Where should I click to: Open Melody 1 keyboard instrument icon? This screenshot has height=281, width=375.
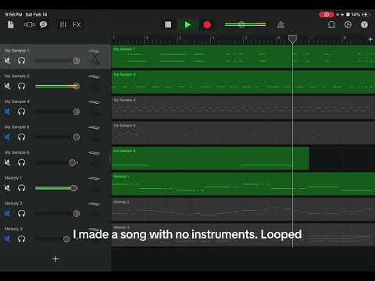pyautogui.click(x=94, y=179)
